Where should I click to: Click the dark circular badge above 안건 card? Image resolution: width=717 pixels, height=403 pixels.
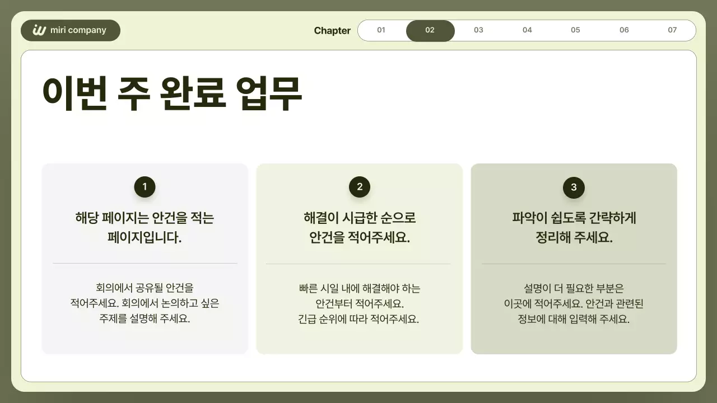tap(145, 187)
